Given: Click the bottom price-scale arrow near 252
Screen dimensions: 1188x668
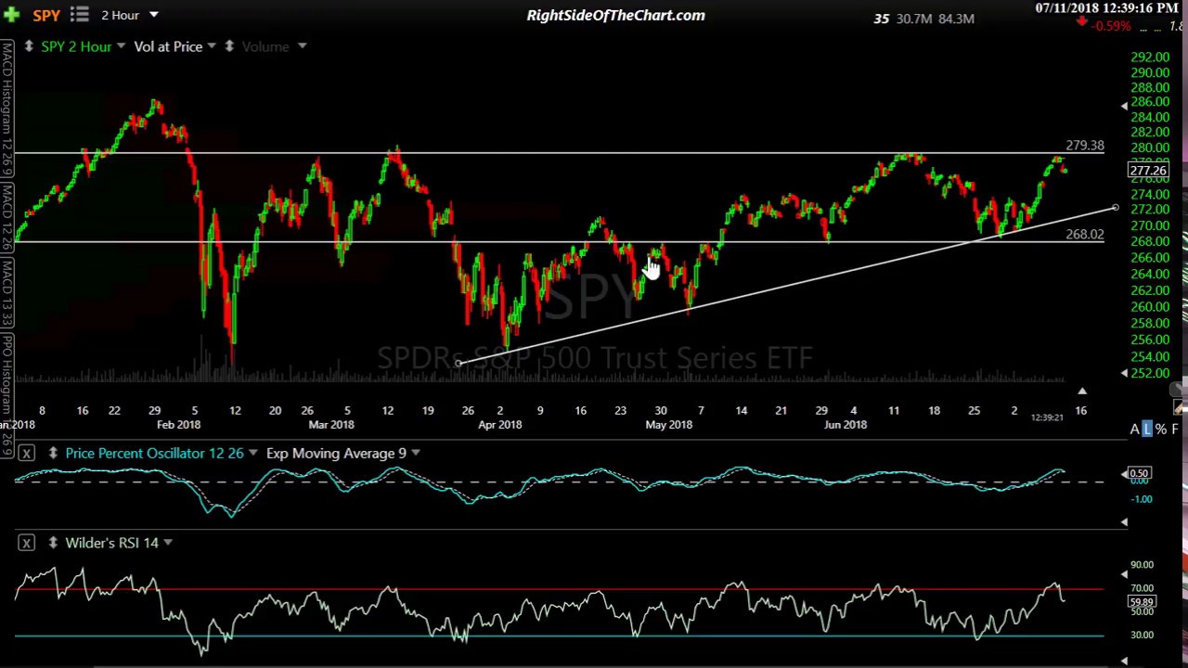Looking at the screenshot, I should click(1124, 373).
